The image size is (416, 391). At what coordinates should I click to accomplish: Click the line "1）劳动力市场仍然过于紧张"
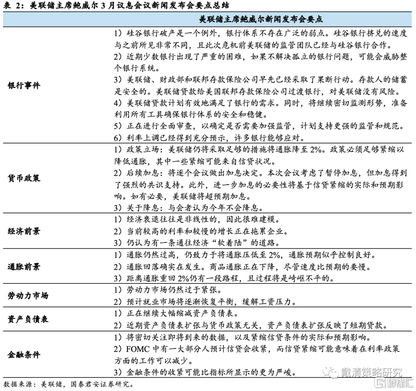point(168,290)
